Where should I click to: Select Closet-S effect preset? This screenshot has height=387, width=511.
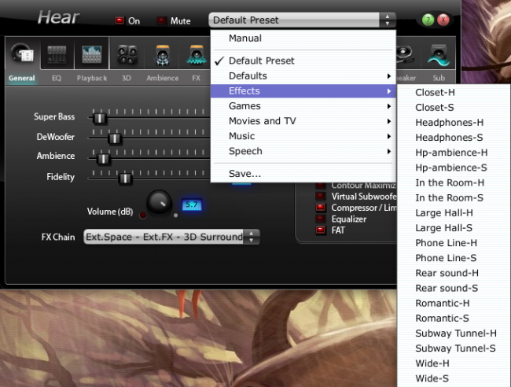[454, 108]
